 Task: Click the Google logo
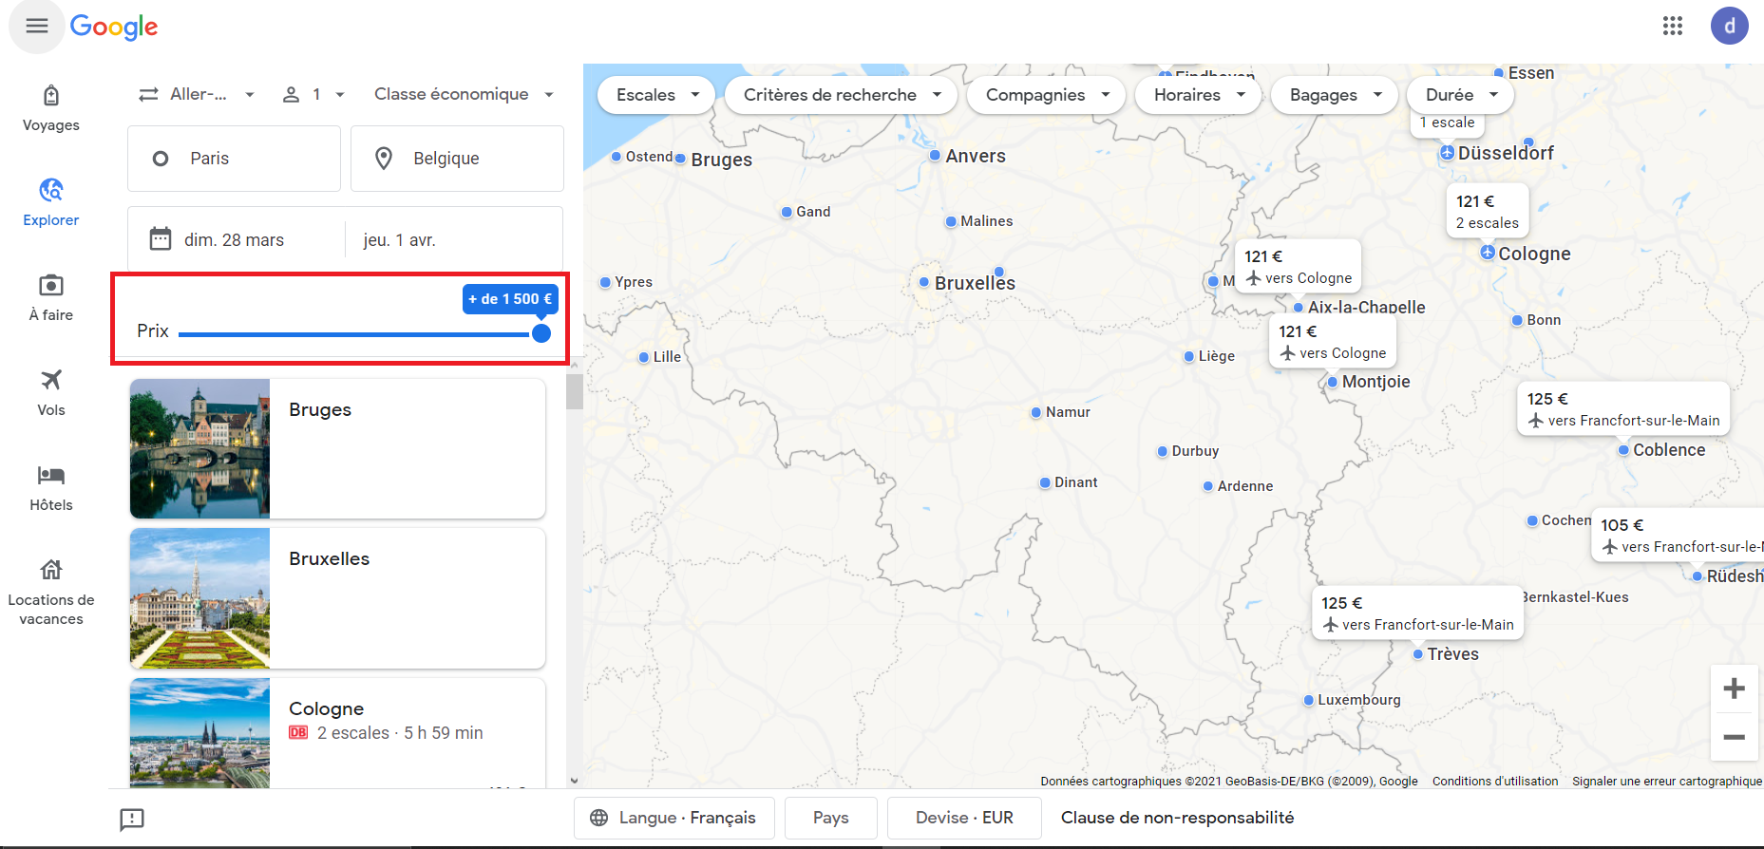(114, 27)
